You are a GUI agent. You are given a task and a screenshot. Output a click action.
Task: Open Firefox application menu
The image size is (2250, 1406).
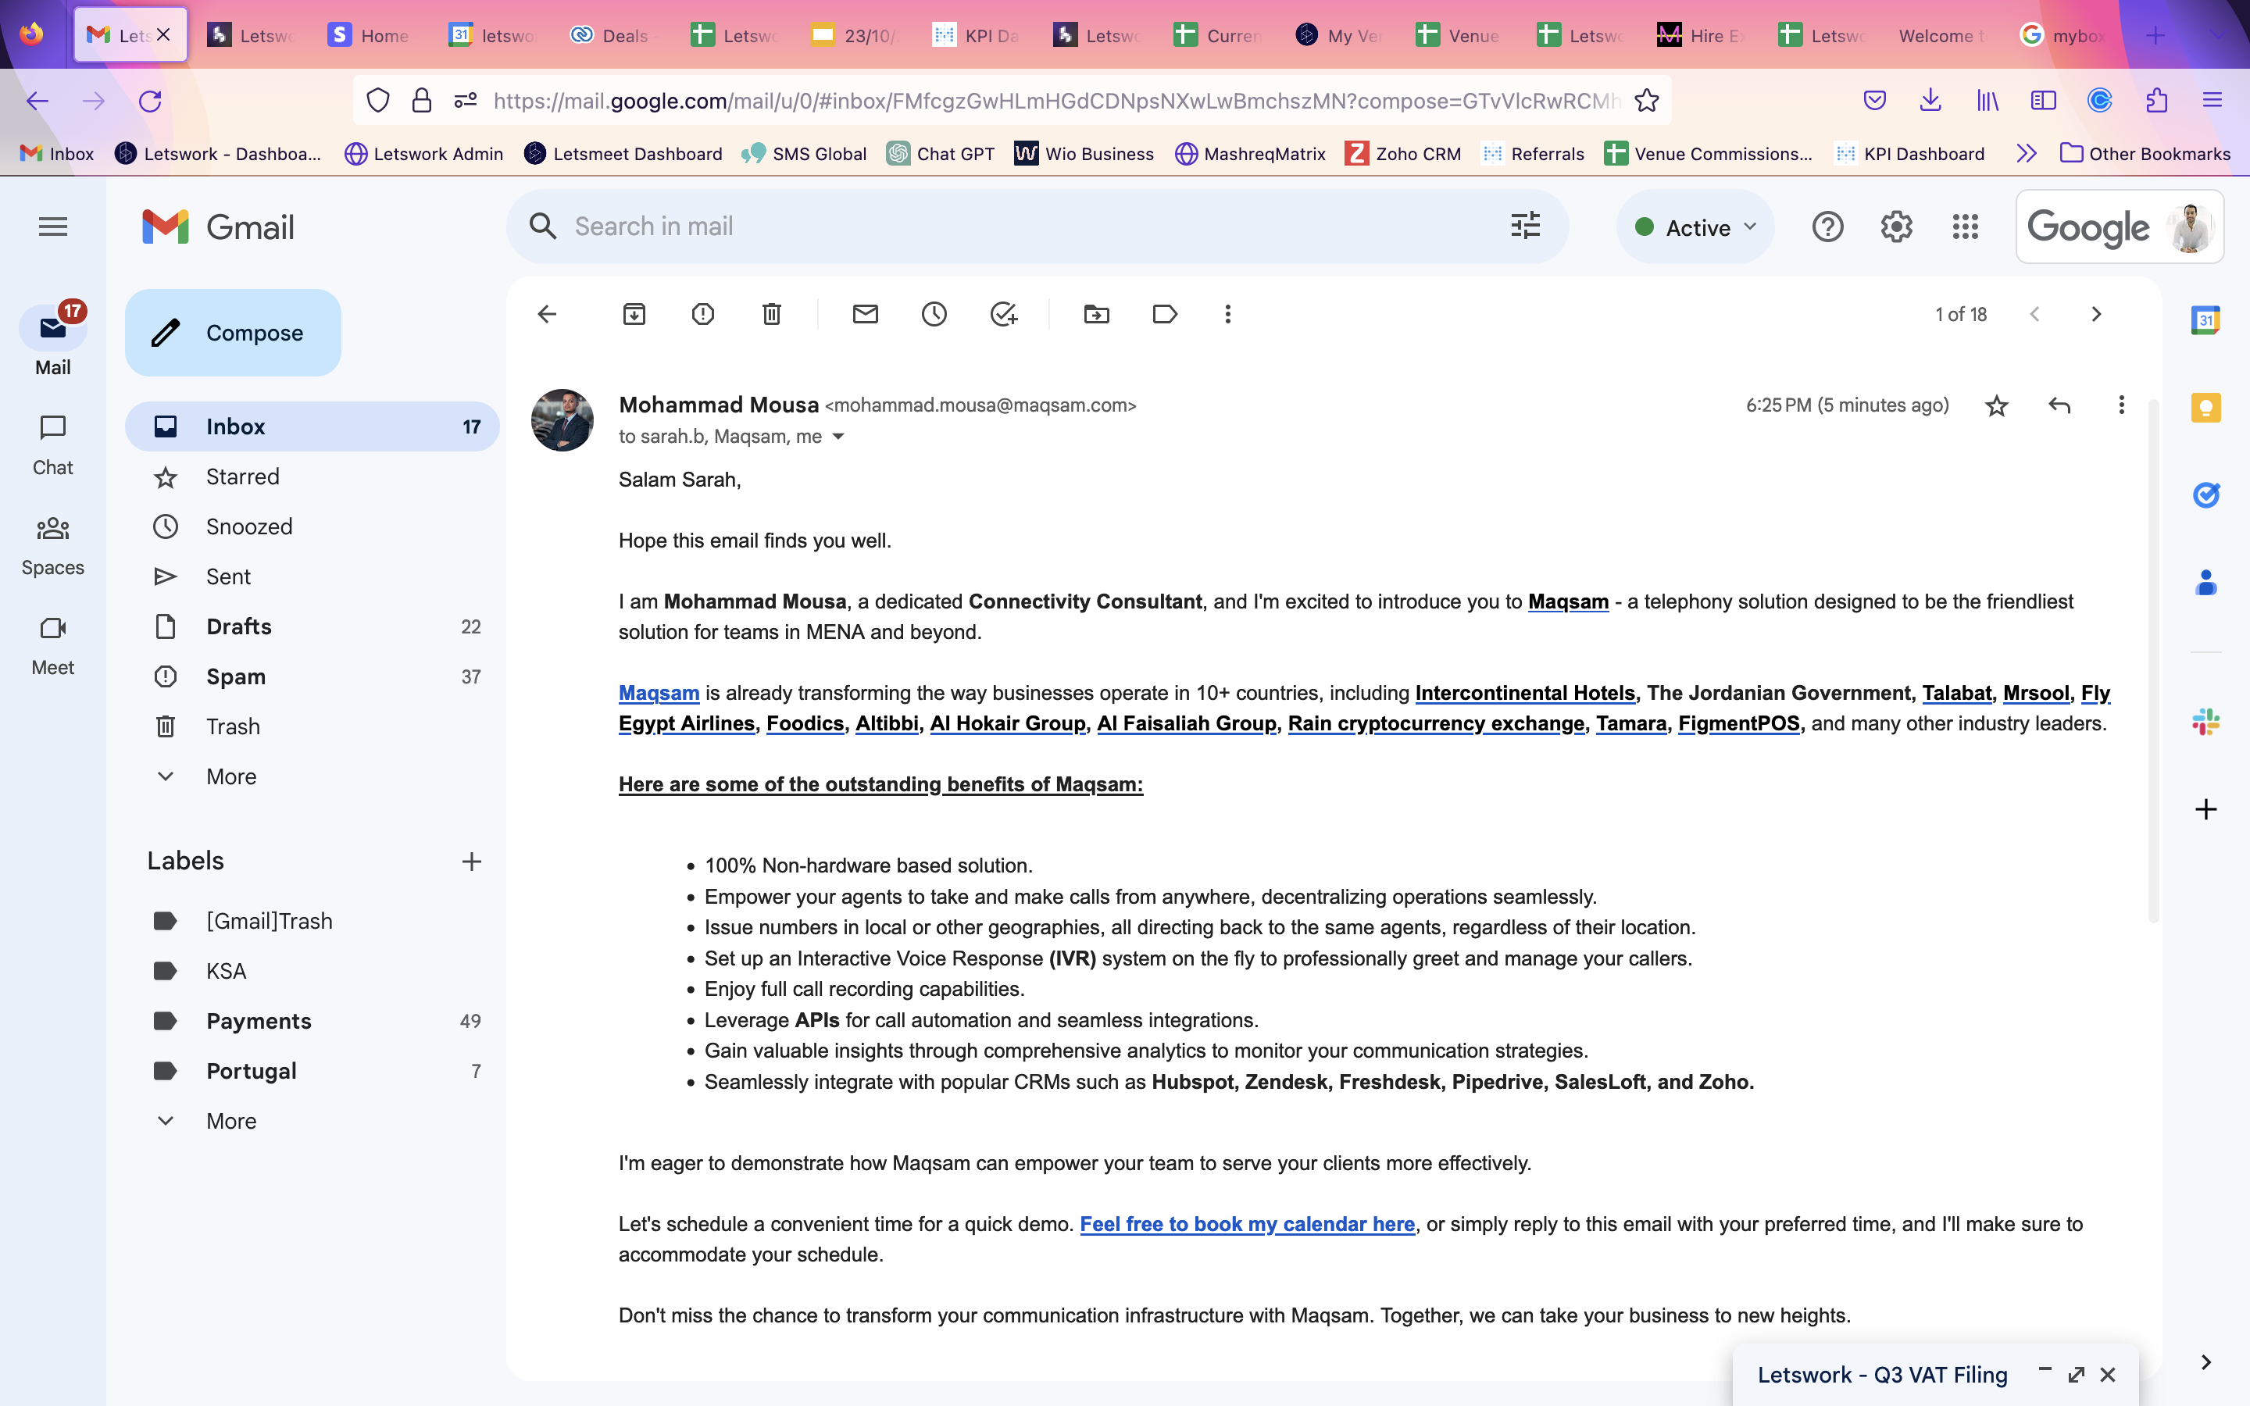2212,101
